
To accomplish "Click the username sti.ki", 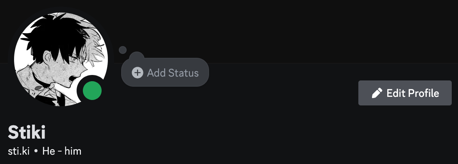I will pos(19,151).
